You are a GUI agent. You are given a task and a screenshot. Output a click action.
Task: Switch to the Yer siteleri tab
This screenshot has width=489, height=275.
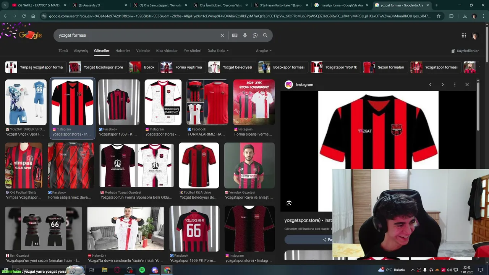pos(193,51)
